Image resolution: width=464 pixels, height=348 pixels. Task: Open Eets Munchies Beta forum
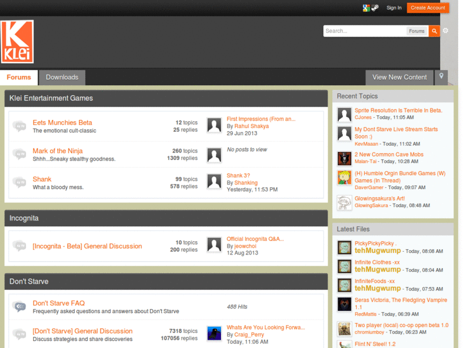tap(62, 122)
